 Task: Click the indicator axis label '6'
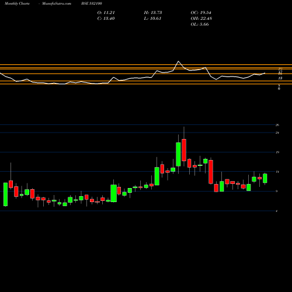[279, 89]
